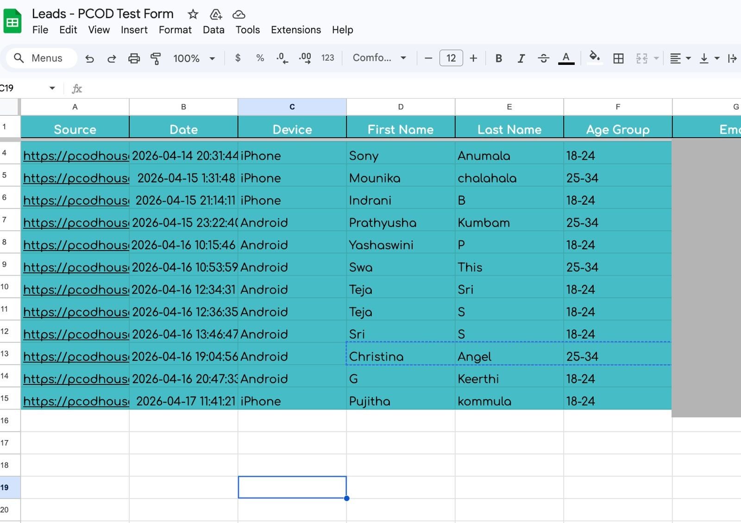Screen dimensions: 741x523
Task: Toggle bold formatting
Action: 499,58
